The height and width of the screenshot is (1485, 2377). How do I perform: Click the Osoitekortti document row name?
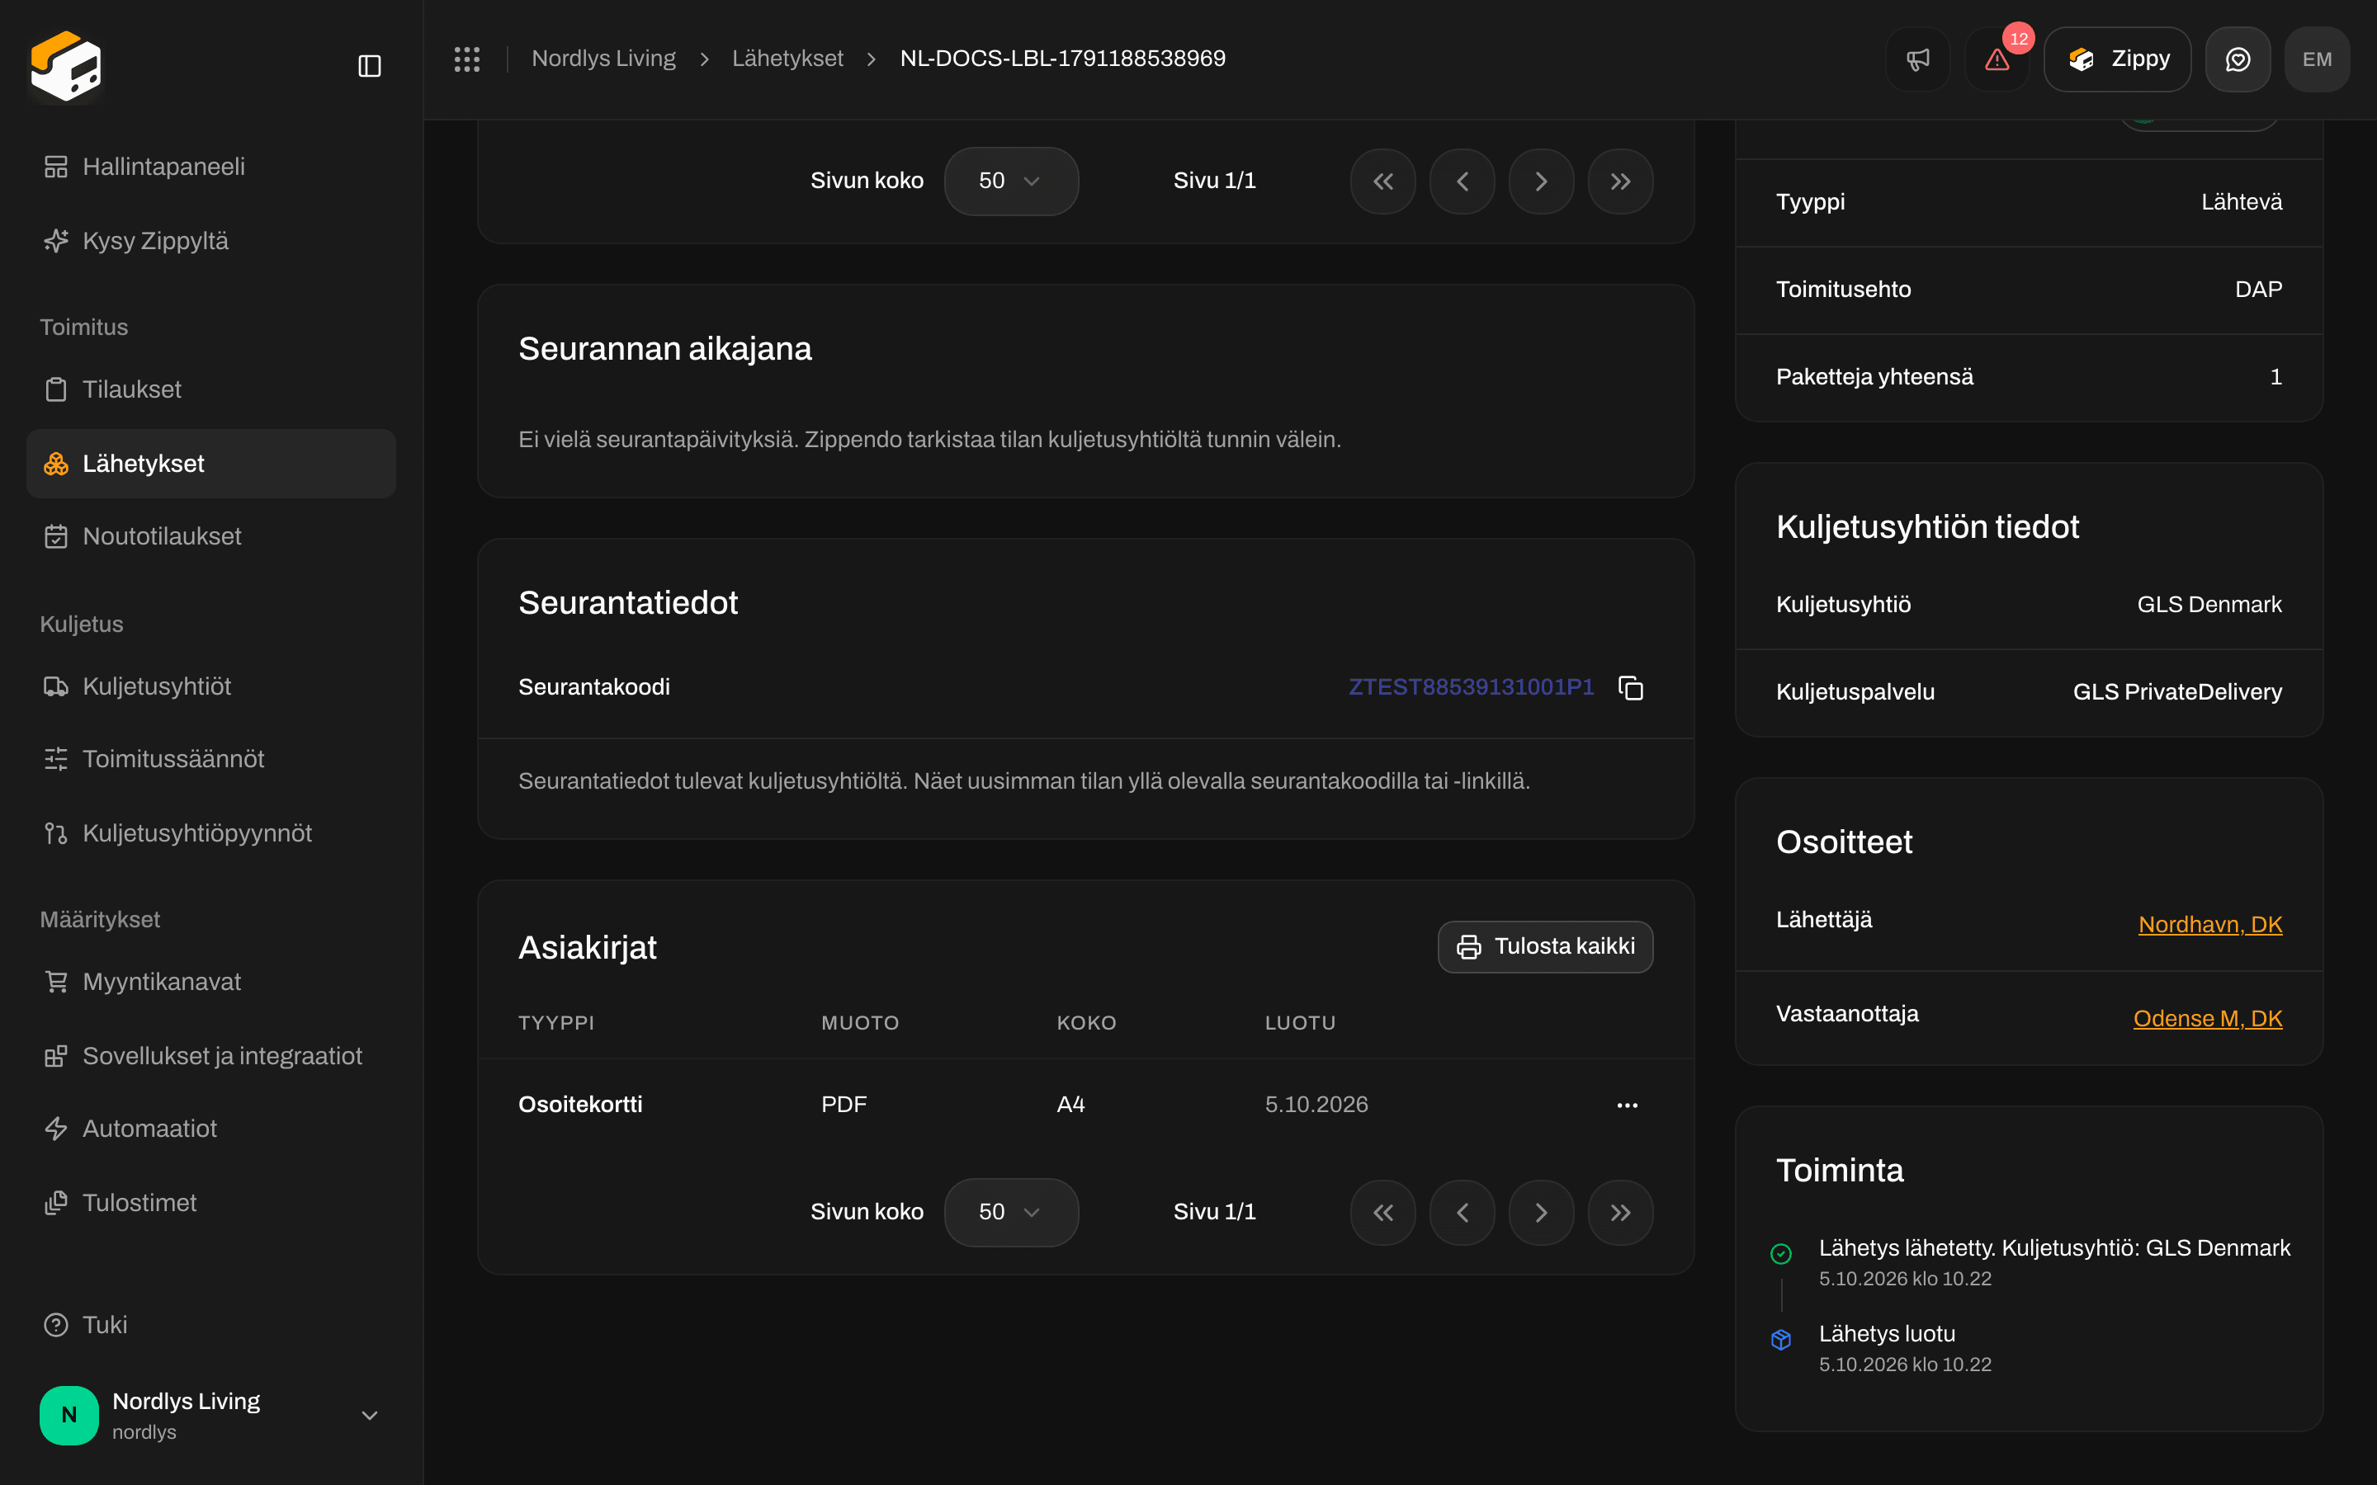580,1104
